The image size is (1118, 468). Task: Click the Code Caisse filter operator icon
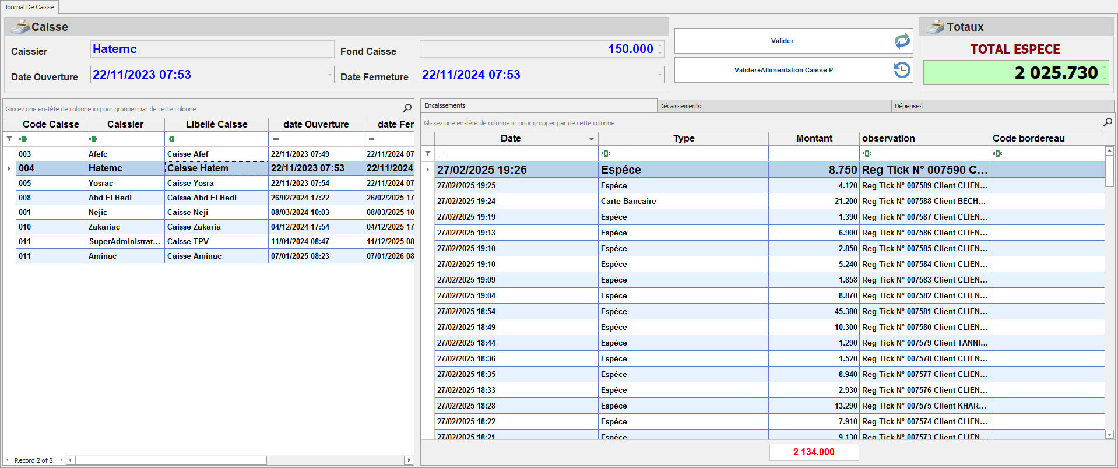[24, 139]
